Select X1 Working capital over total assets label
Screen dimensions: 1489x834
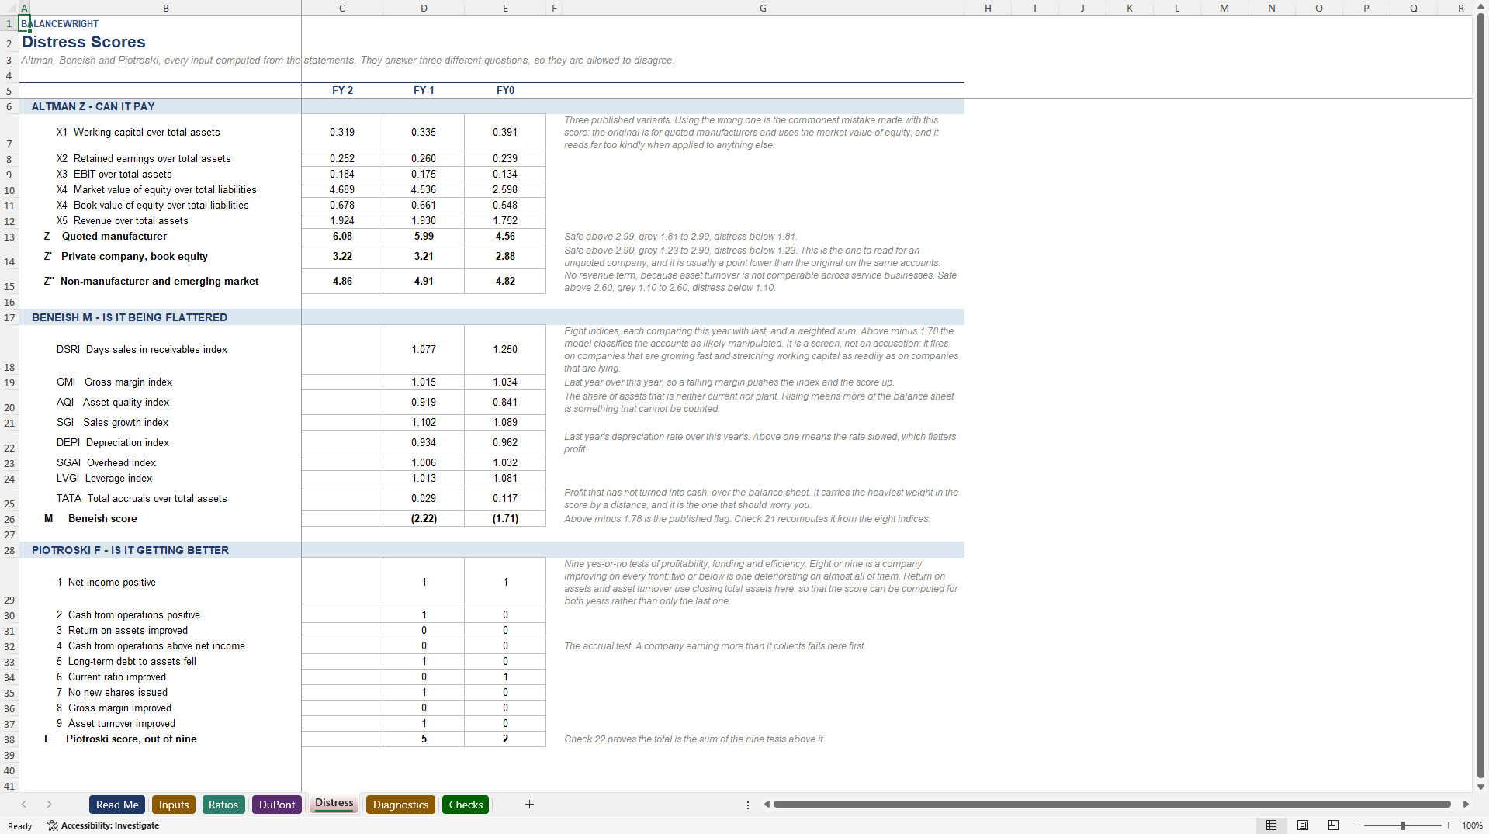click(x=138, y=133)
